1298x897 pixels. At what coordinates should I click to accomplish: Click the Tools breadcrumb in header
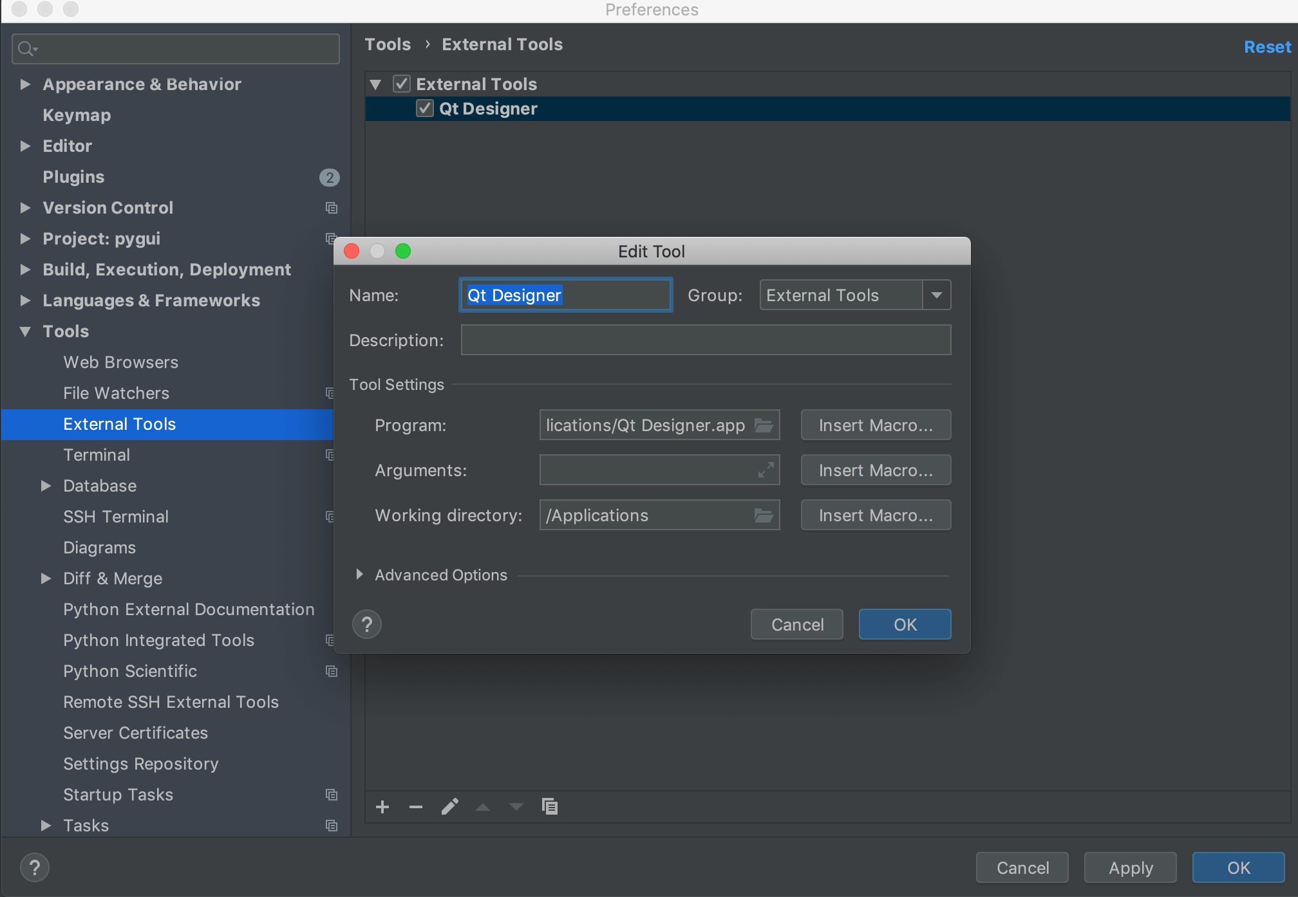click(x=388, y=44)
